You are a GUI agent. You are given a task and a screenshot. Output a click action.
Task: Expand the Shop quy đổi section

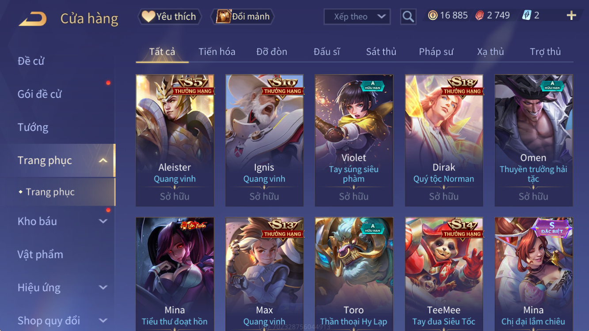(103, 321)
